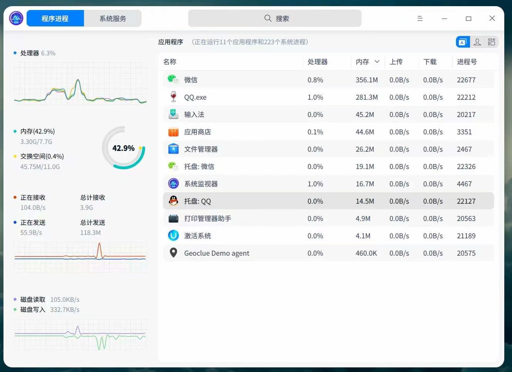Click the 正在发送 network label
The height and width of the screenshot is (372, 512).
pos(33,223)
